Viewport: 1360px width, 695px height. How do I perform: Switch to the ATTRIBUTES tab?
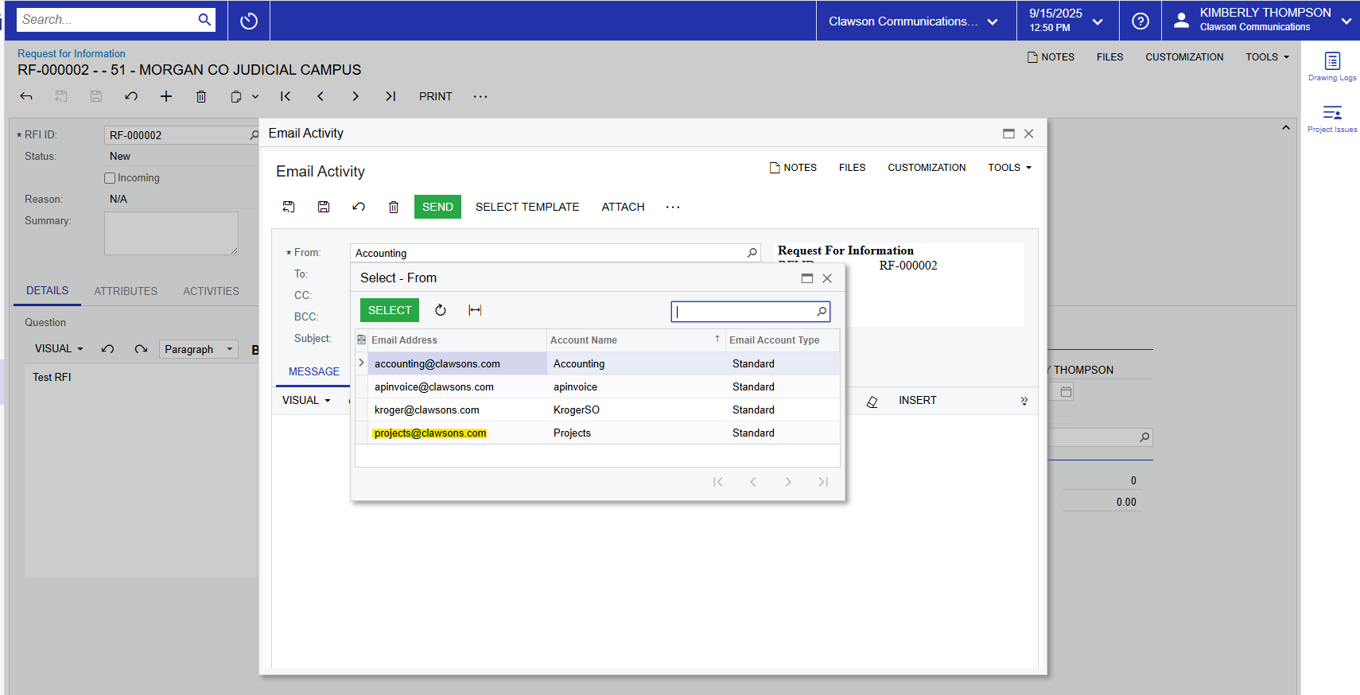click(126, 291)
